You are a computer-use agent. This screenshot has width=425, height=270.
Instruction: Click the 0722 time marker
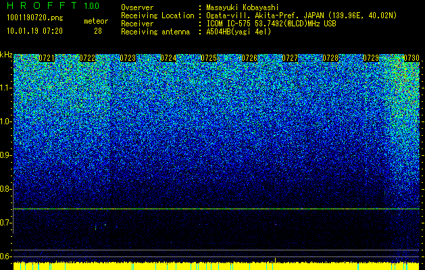87,58
